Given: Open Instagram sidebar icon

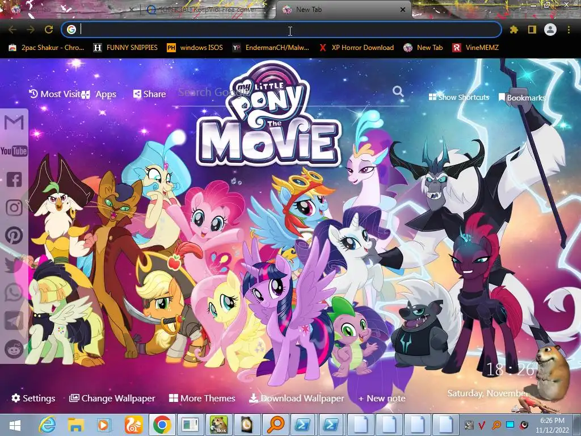Looking at the screenshot, I should click(x=14, y=208).
